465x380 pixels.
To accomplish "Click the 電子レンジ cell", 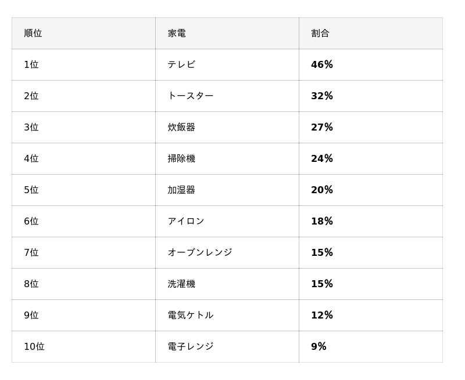I will pos(191,347).
